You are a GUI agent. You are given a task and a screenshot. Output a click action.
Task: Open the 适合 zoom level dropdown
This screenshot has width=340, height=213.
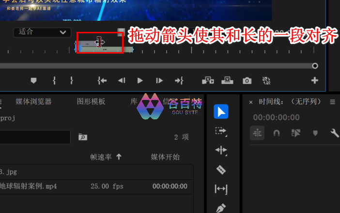click(42, 32)
